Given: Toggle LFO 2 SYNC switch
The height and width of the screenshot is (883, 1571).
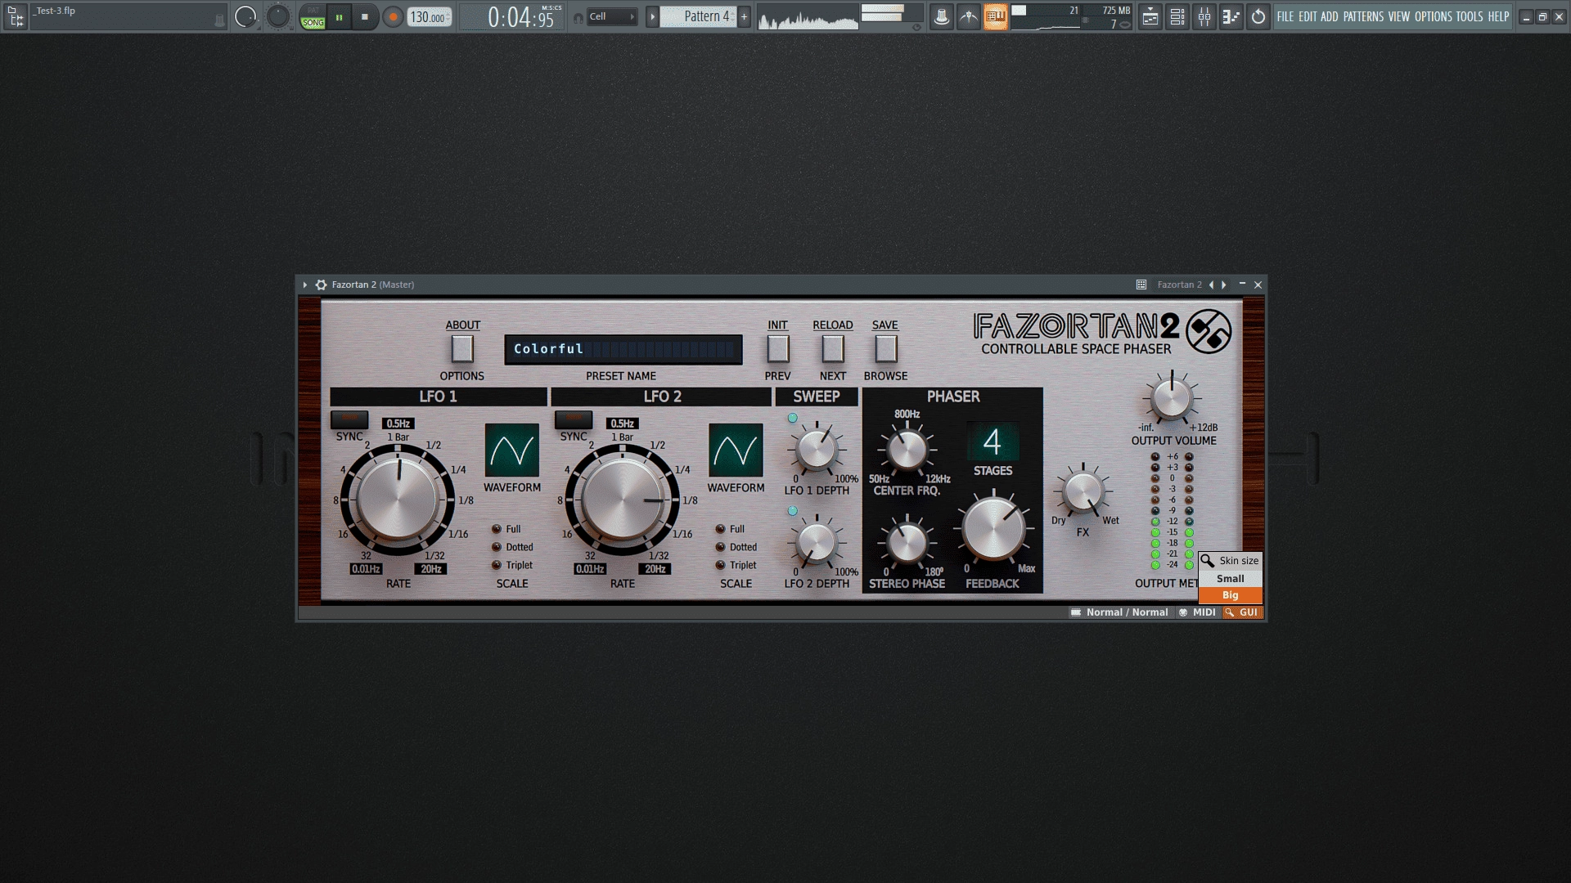Looking at the screenshot, I should pos(574,419).
